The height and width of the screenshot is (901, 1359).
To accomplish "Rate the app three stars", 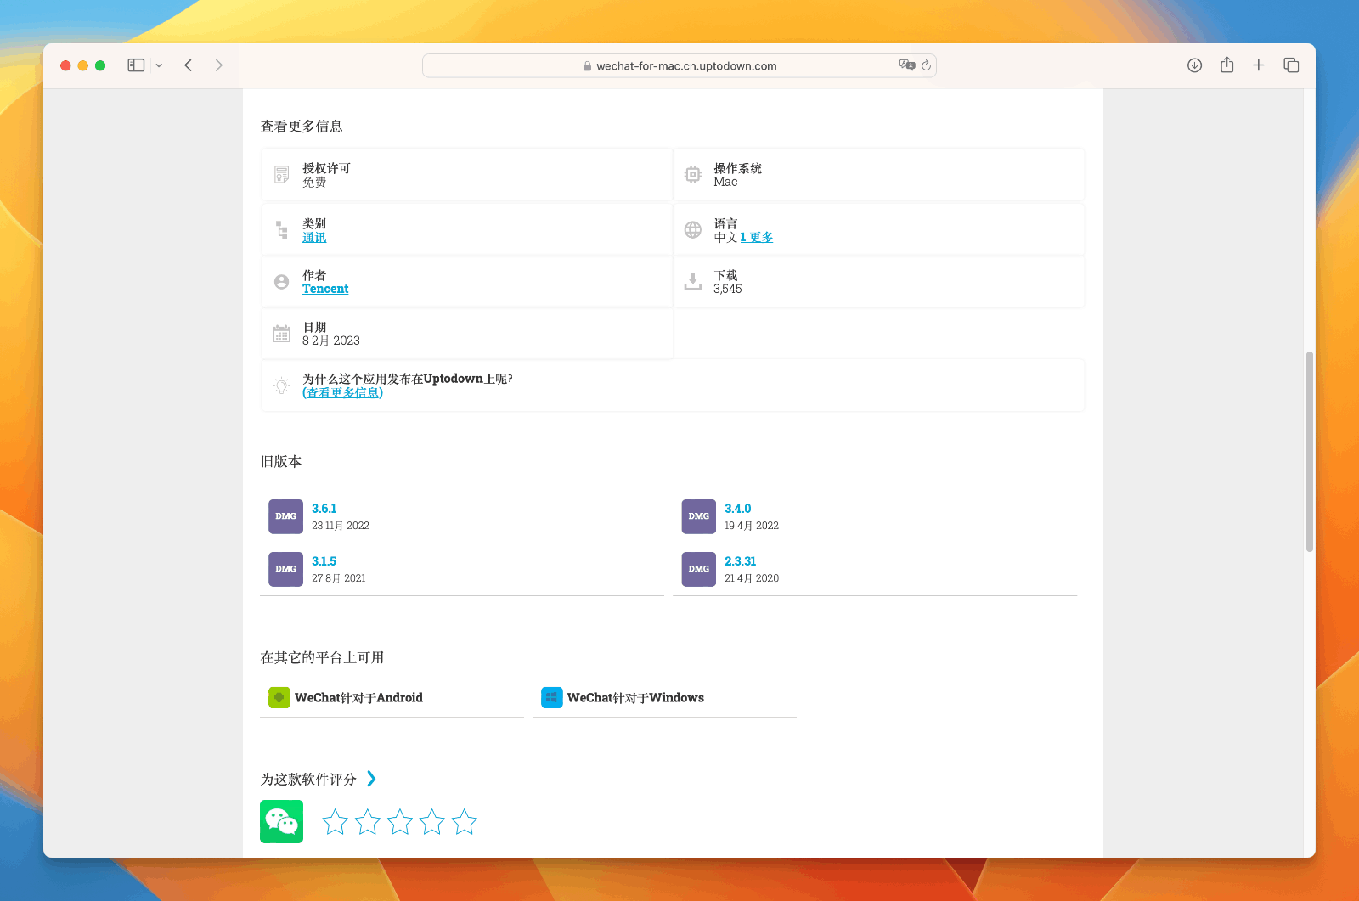I will coord(399,821).
